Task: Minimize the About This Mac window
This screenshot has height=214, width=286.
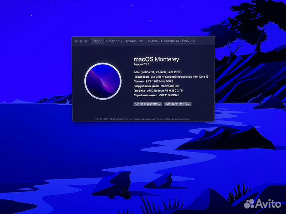Action: (x=81, y=41)
